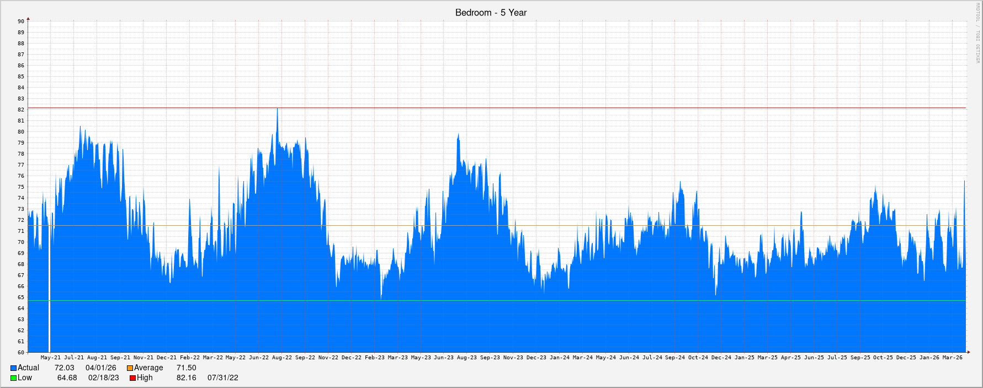Image resolution: width=983 pixels, height=388 pixels.
Task: Click the Average value 71.50
Action: [186, 368]
